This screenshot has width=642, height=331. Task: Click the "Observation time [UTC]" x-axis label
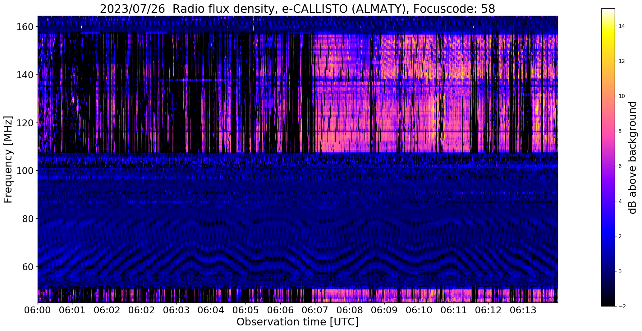click(x=297, y=322)
